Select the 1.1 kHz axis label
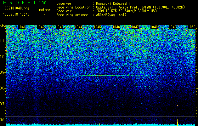 click(x=3, y=41)
